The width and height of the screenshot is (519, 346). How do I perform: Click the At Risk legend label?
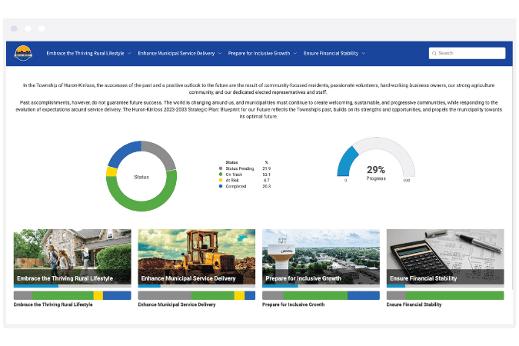[232, 181]
